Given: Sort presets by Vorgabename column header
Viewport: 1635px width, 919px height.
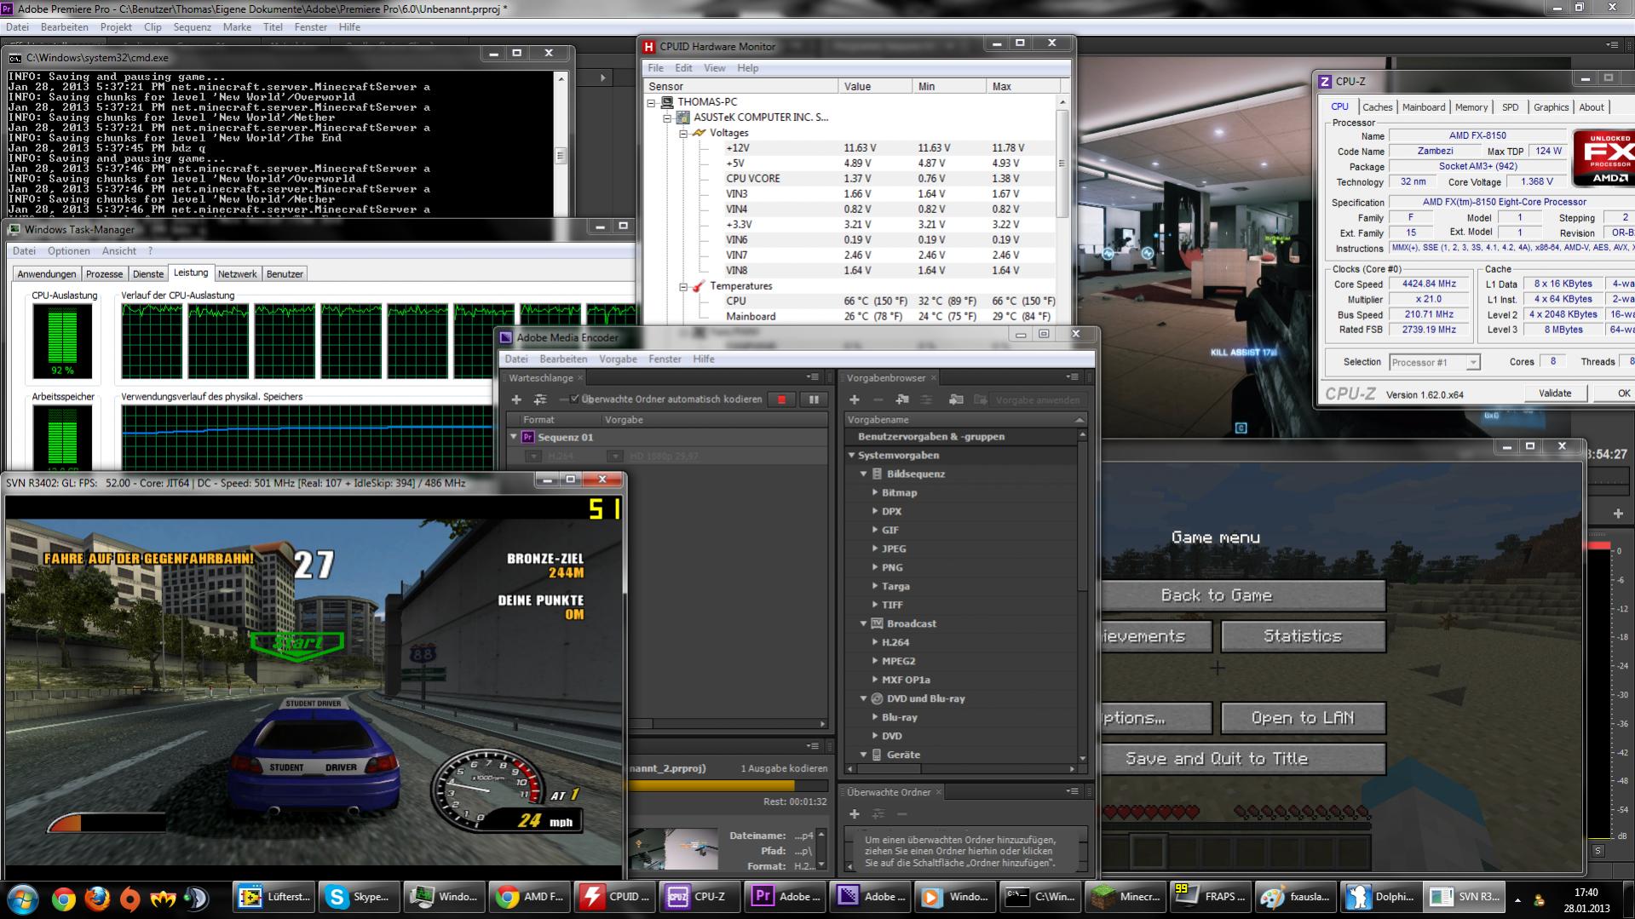Looking at the screenshot, I should (x=964, y=420).
